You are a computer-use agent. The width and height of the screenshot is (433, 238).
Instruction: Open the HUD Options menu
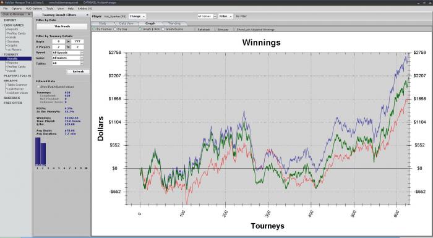point(33,9)
